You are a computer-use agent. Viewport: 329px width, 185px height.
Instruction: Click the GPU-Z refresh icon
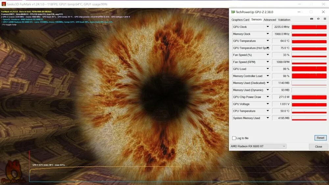[x=318, y=19]
